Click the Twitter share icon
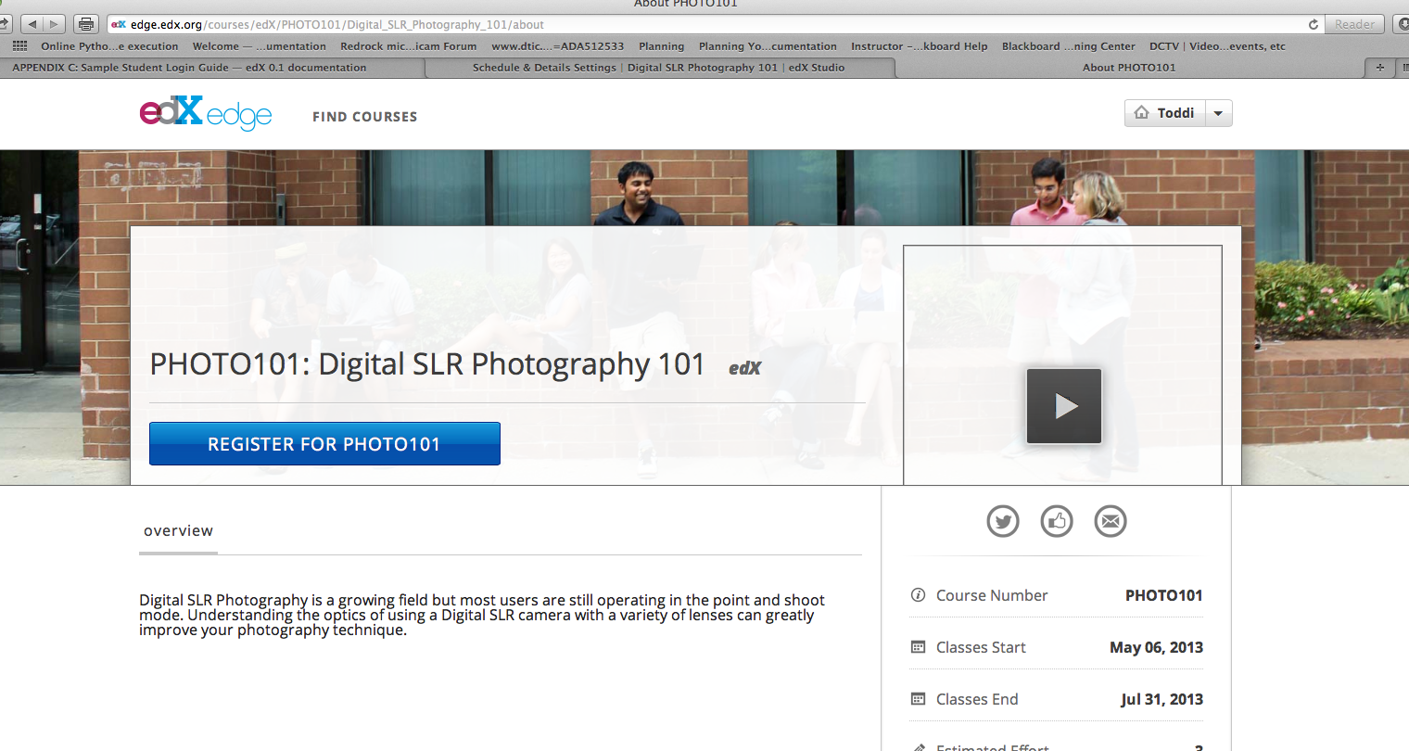1409x751 pixels. 1003,521
